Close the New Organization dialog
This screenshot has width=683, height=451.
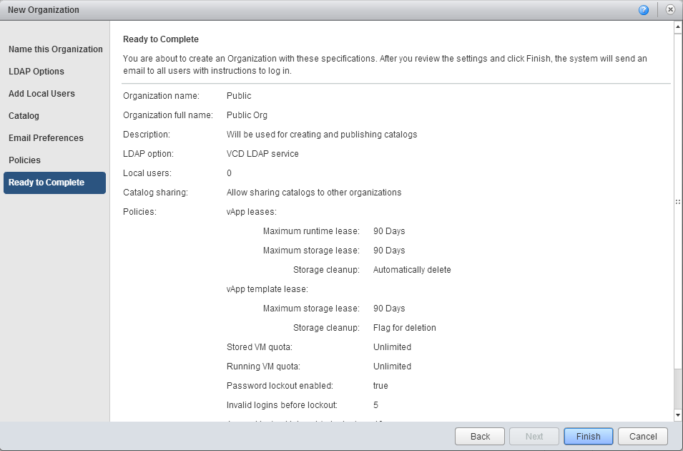coord(670,10)
